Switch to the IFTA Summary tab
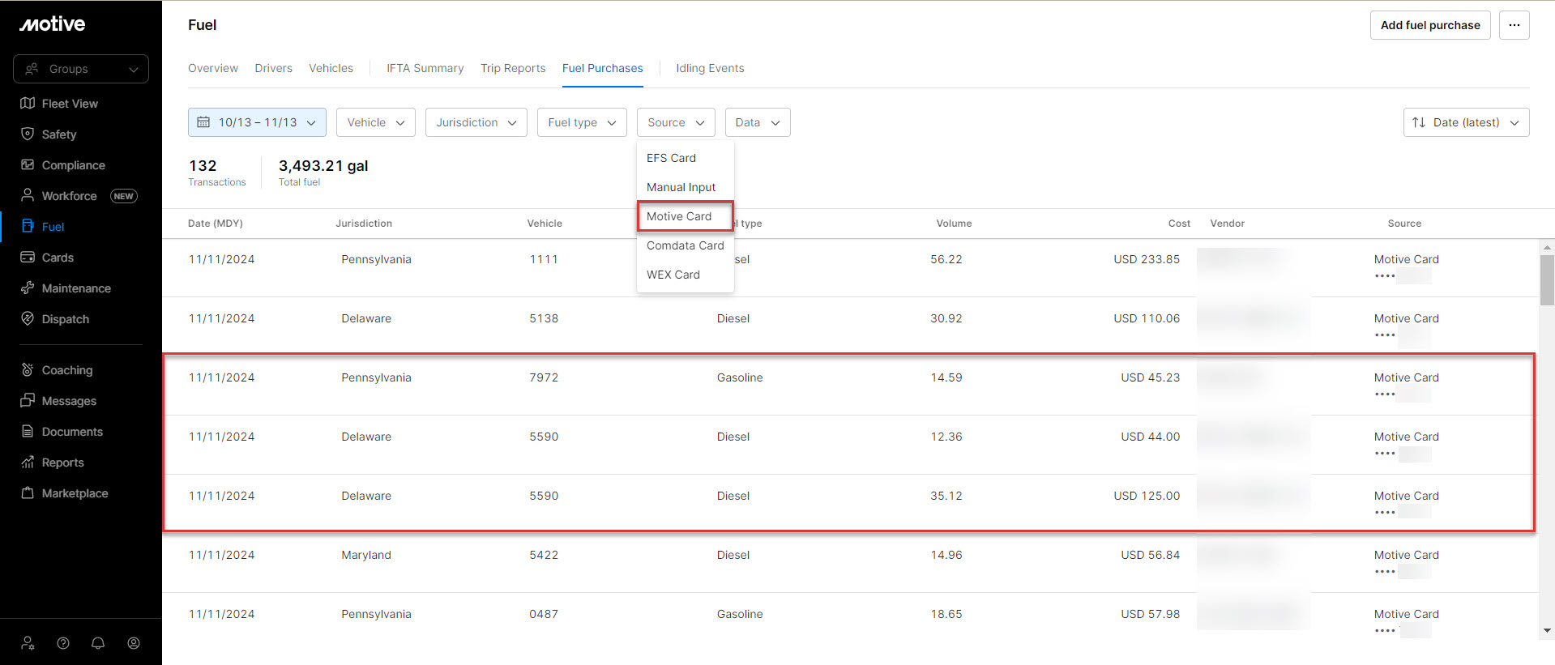The height and width of the screenshot is (665, 1555). pyautogui.click(x=425, y=68)
